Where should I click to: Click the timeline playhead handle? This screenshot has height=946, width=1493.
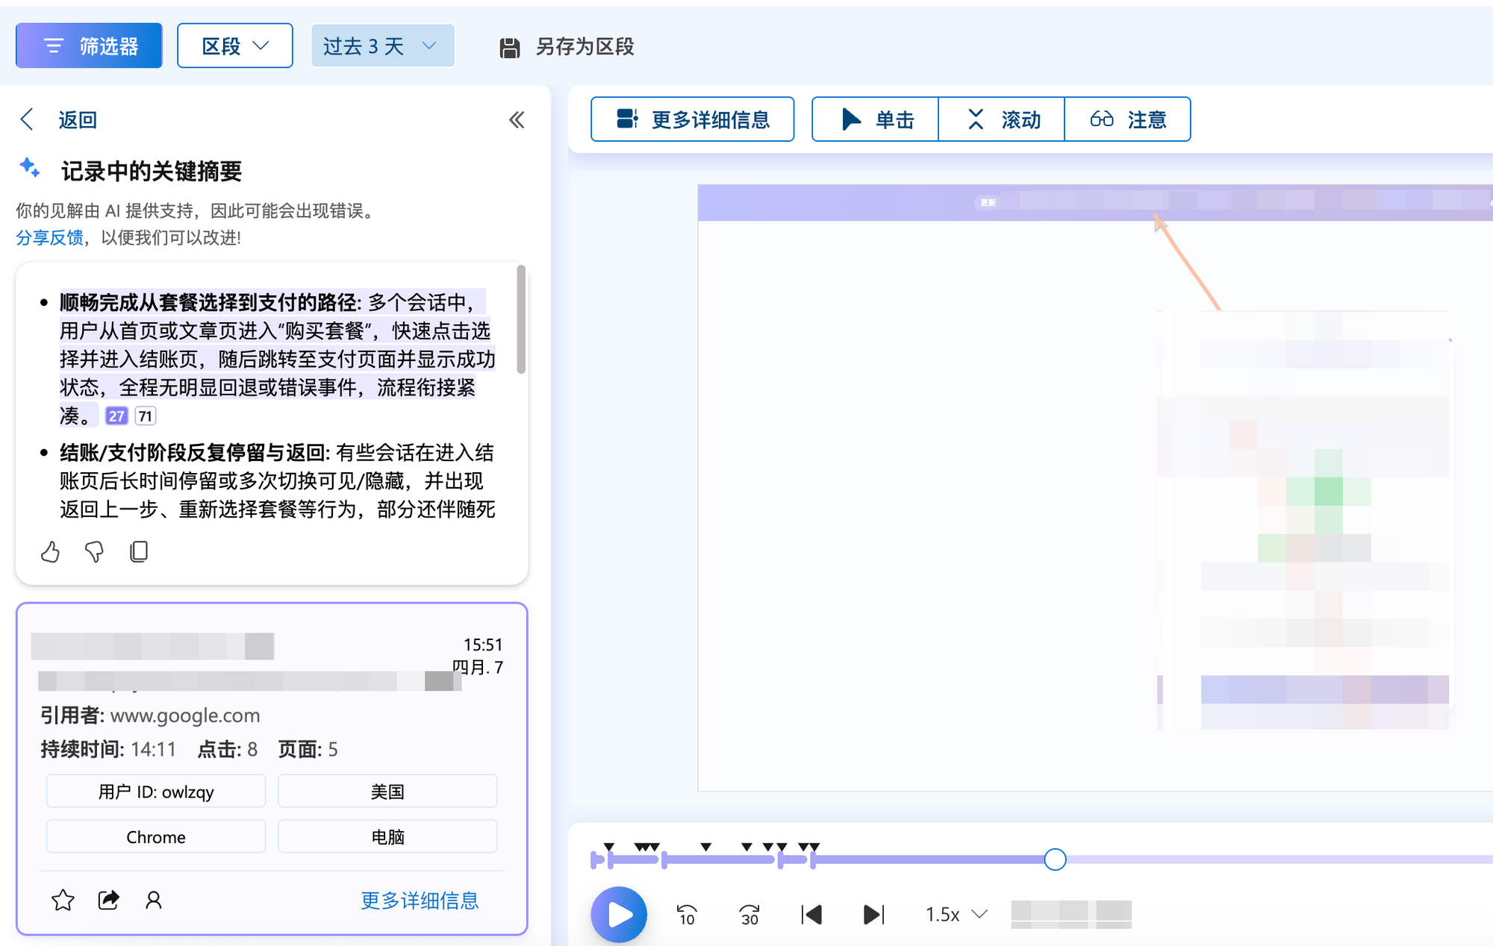pyautogui.click(x=1055, y=859)
